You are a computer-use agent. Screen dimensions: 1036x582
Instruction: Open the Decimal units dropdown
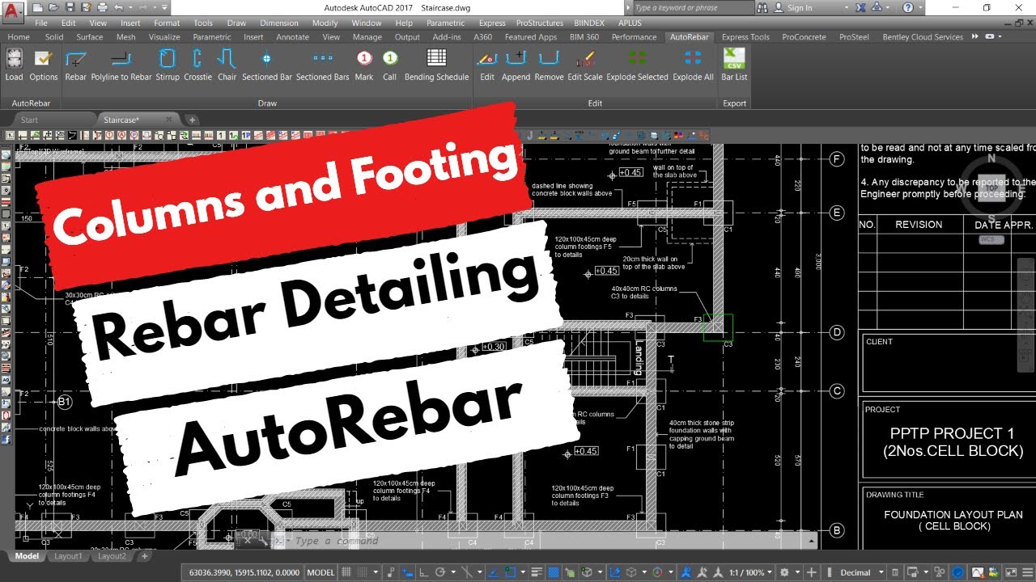(861, 572)
